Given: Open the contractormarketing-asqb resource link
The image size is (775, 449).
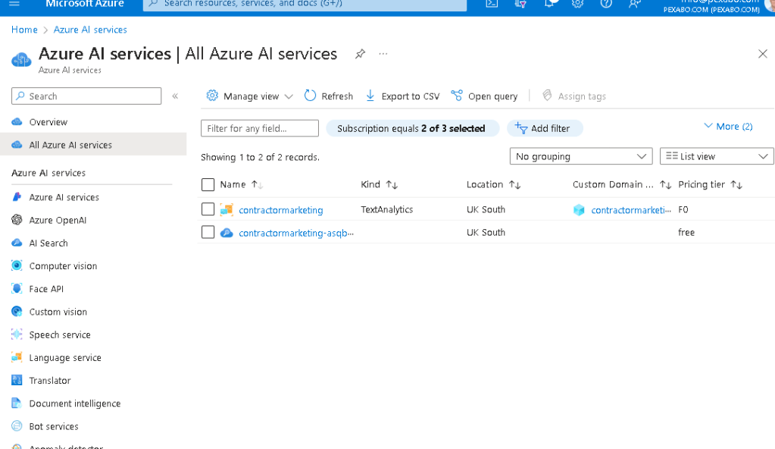Looking at the screenshot, I should coord(296,233).
